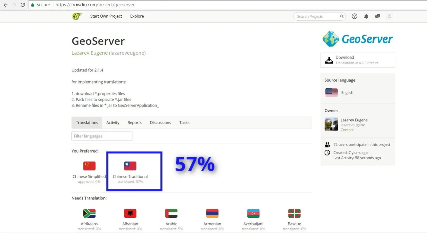The height and width of the screenshot is (233, 427).
Task: Click 'approved: 0%' under Chinese Simplified
Action: tap(89, 182)
